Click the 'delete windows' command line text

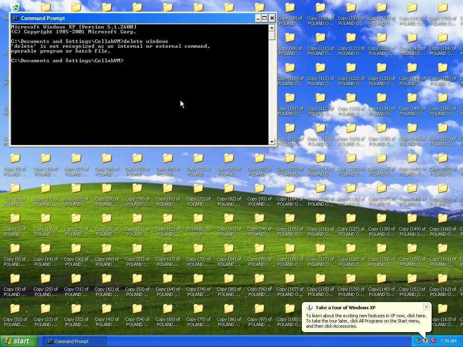[x=146, y=41]
